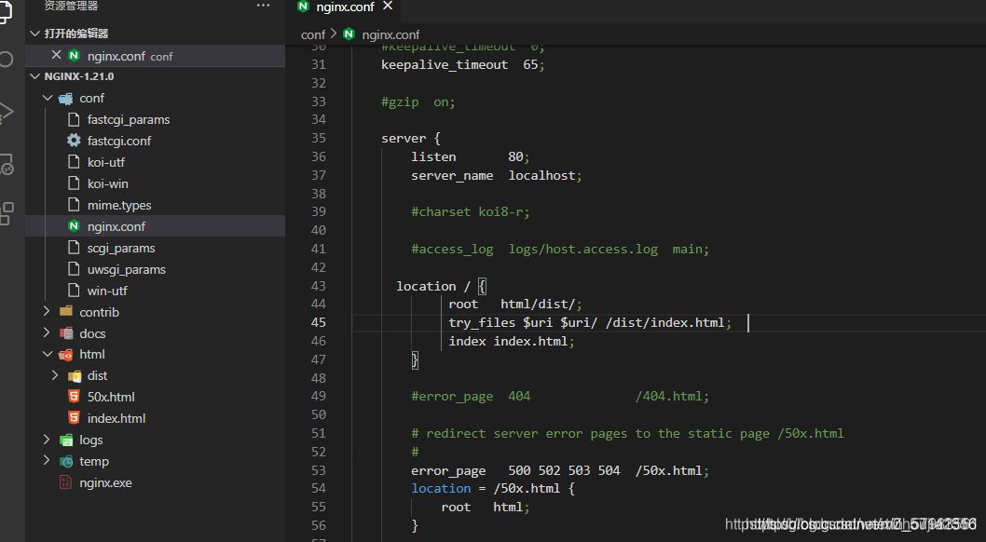Open Extensions view in activity bar
The image size is (986, 542).
click(7, 213)
